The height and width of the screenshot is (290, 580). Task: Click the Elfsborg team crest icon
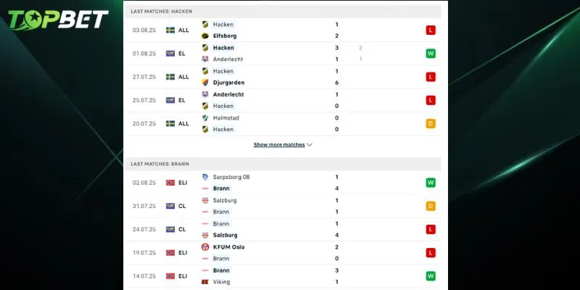[205, 36]
